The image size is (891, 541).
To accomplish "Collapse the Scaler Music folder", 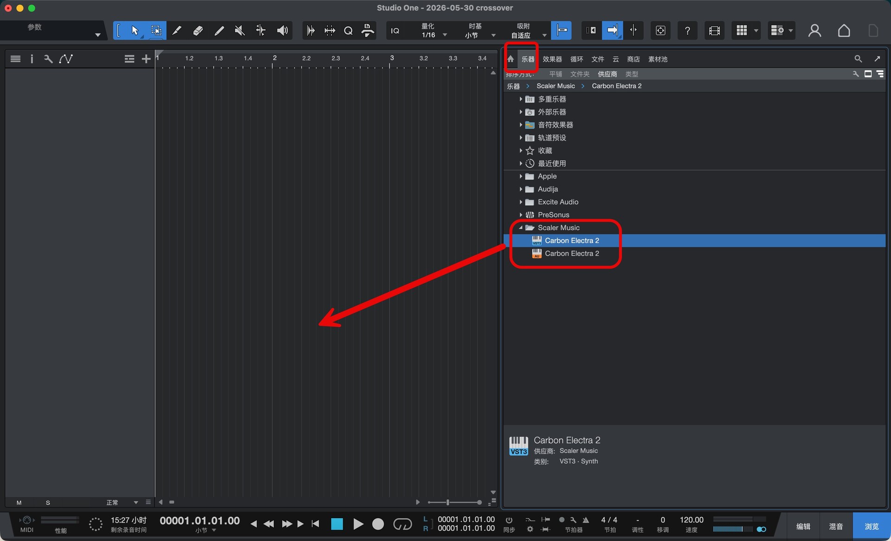I will (521, 228).
